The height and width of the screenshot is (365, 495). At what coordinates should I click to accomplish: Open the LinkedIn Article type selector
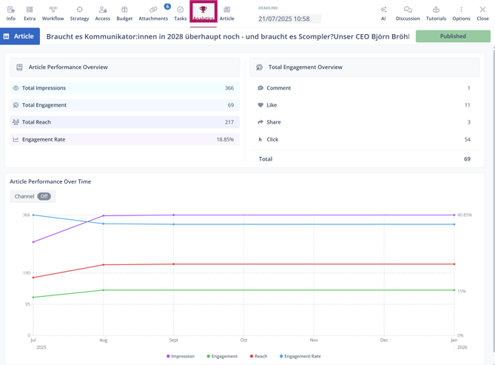pyautogui.click(x=20, y=36)
